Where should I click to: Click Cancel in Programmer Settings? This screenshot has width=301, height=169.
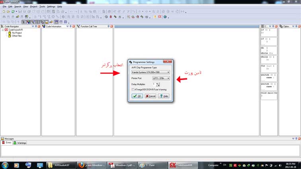tap(150, 96)
